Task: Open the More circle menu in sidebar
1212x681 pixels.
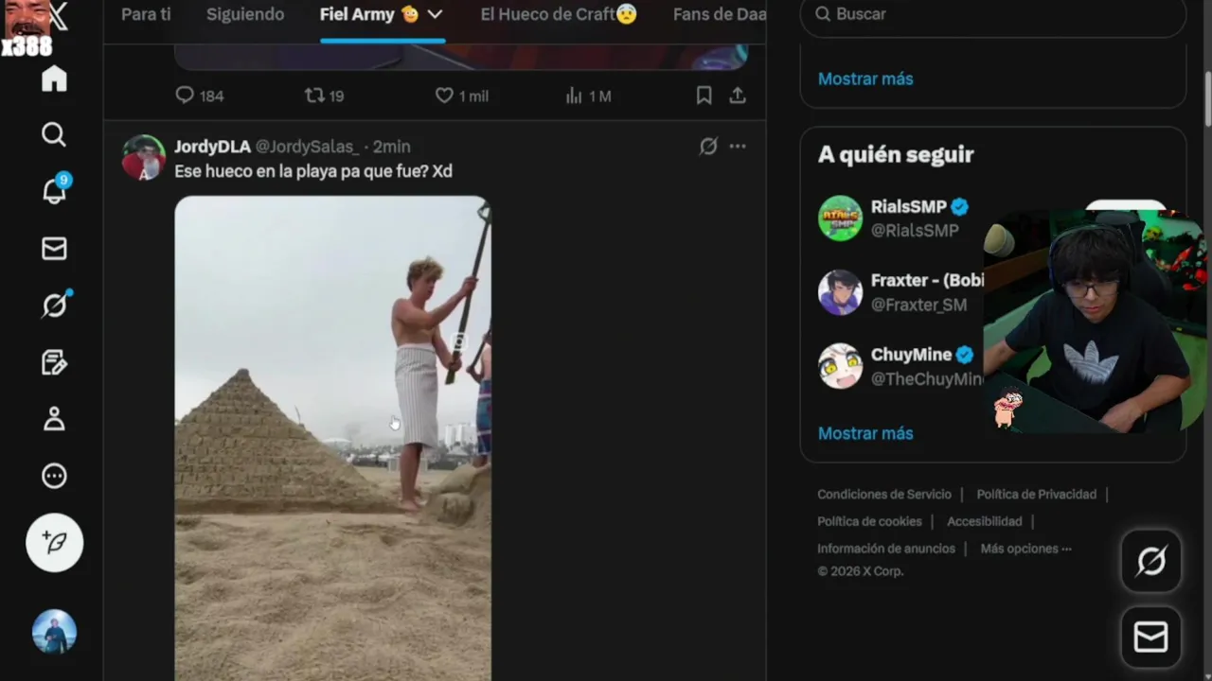Action: 54,476
